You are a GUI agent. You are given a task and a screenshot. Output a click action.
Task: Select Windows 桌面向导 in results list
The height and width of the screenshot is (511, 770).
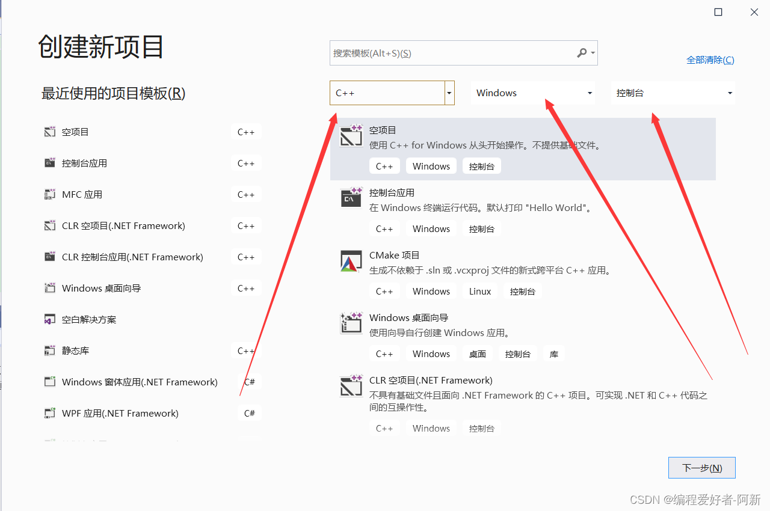coord(523,337)
